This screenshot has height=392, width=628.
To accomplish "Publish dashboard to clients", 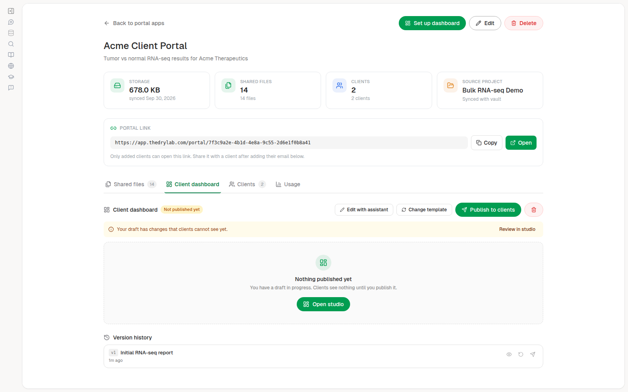I will (x=488, y=210).
